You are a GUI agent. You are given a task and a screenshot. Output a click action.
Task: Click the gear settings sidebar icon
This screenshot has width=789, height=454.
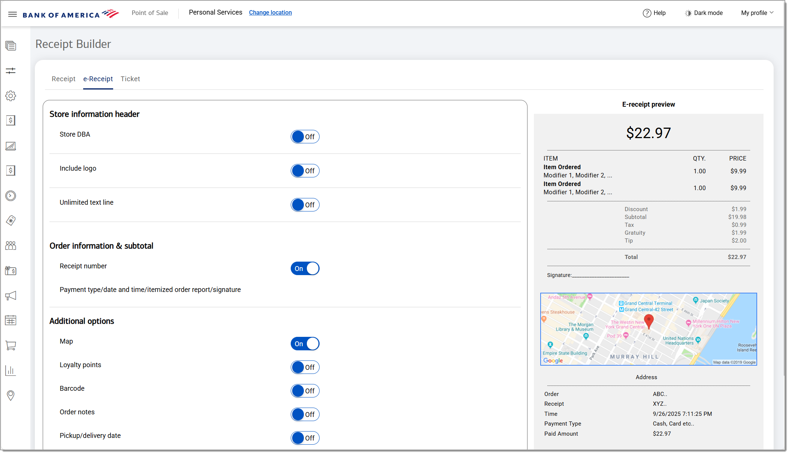point(10,96)
